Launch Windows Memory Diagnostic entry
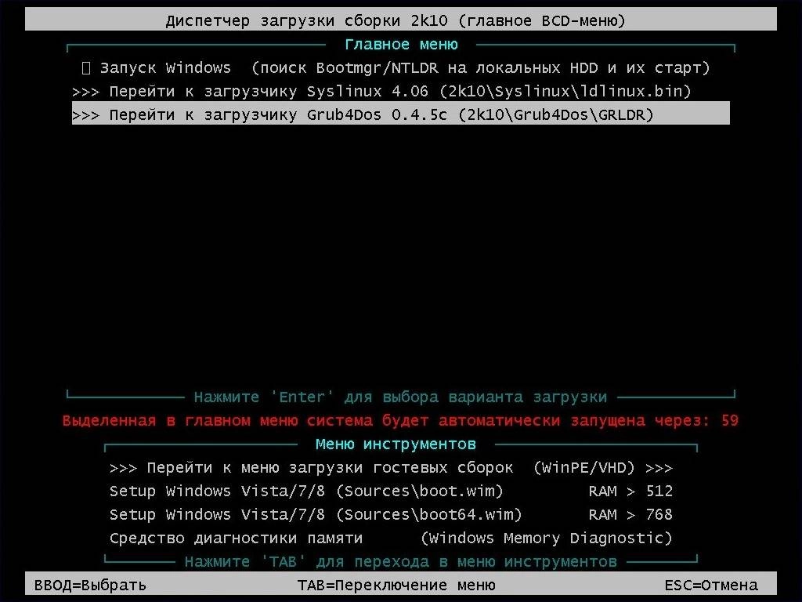802x602 pixels. (x=391, y=539)
